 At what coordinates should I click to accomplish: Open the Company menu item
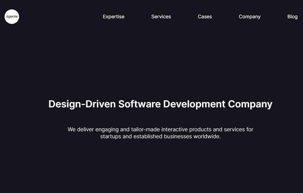tap(249, 17)
